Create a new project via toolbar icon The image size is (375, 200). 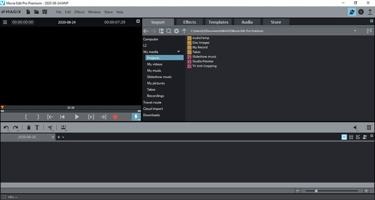(x=28, y=12)
